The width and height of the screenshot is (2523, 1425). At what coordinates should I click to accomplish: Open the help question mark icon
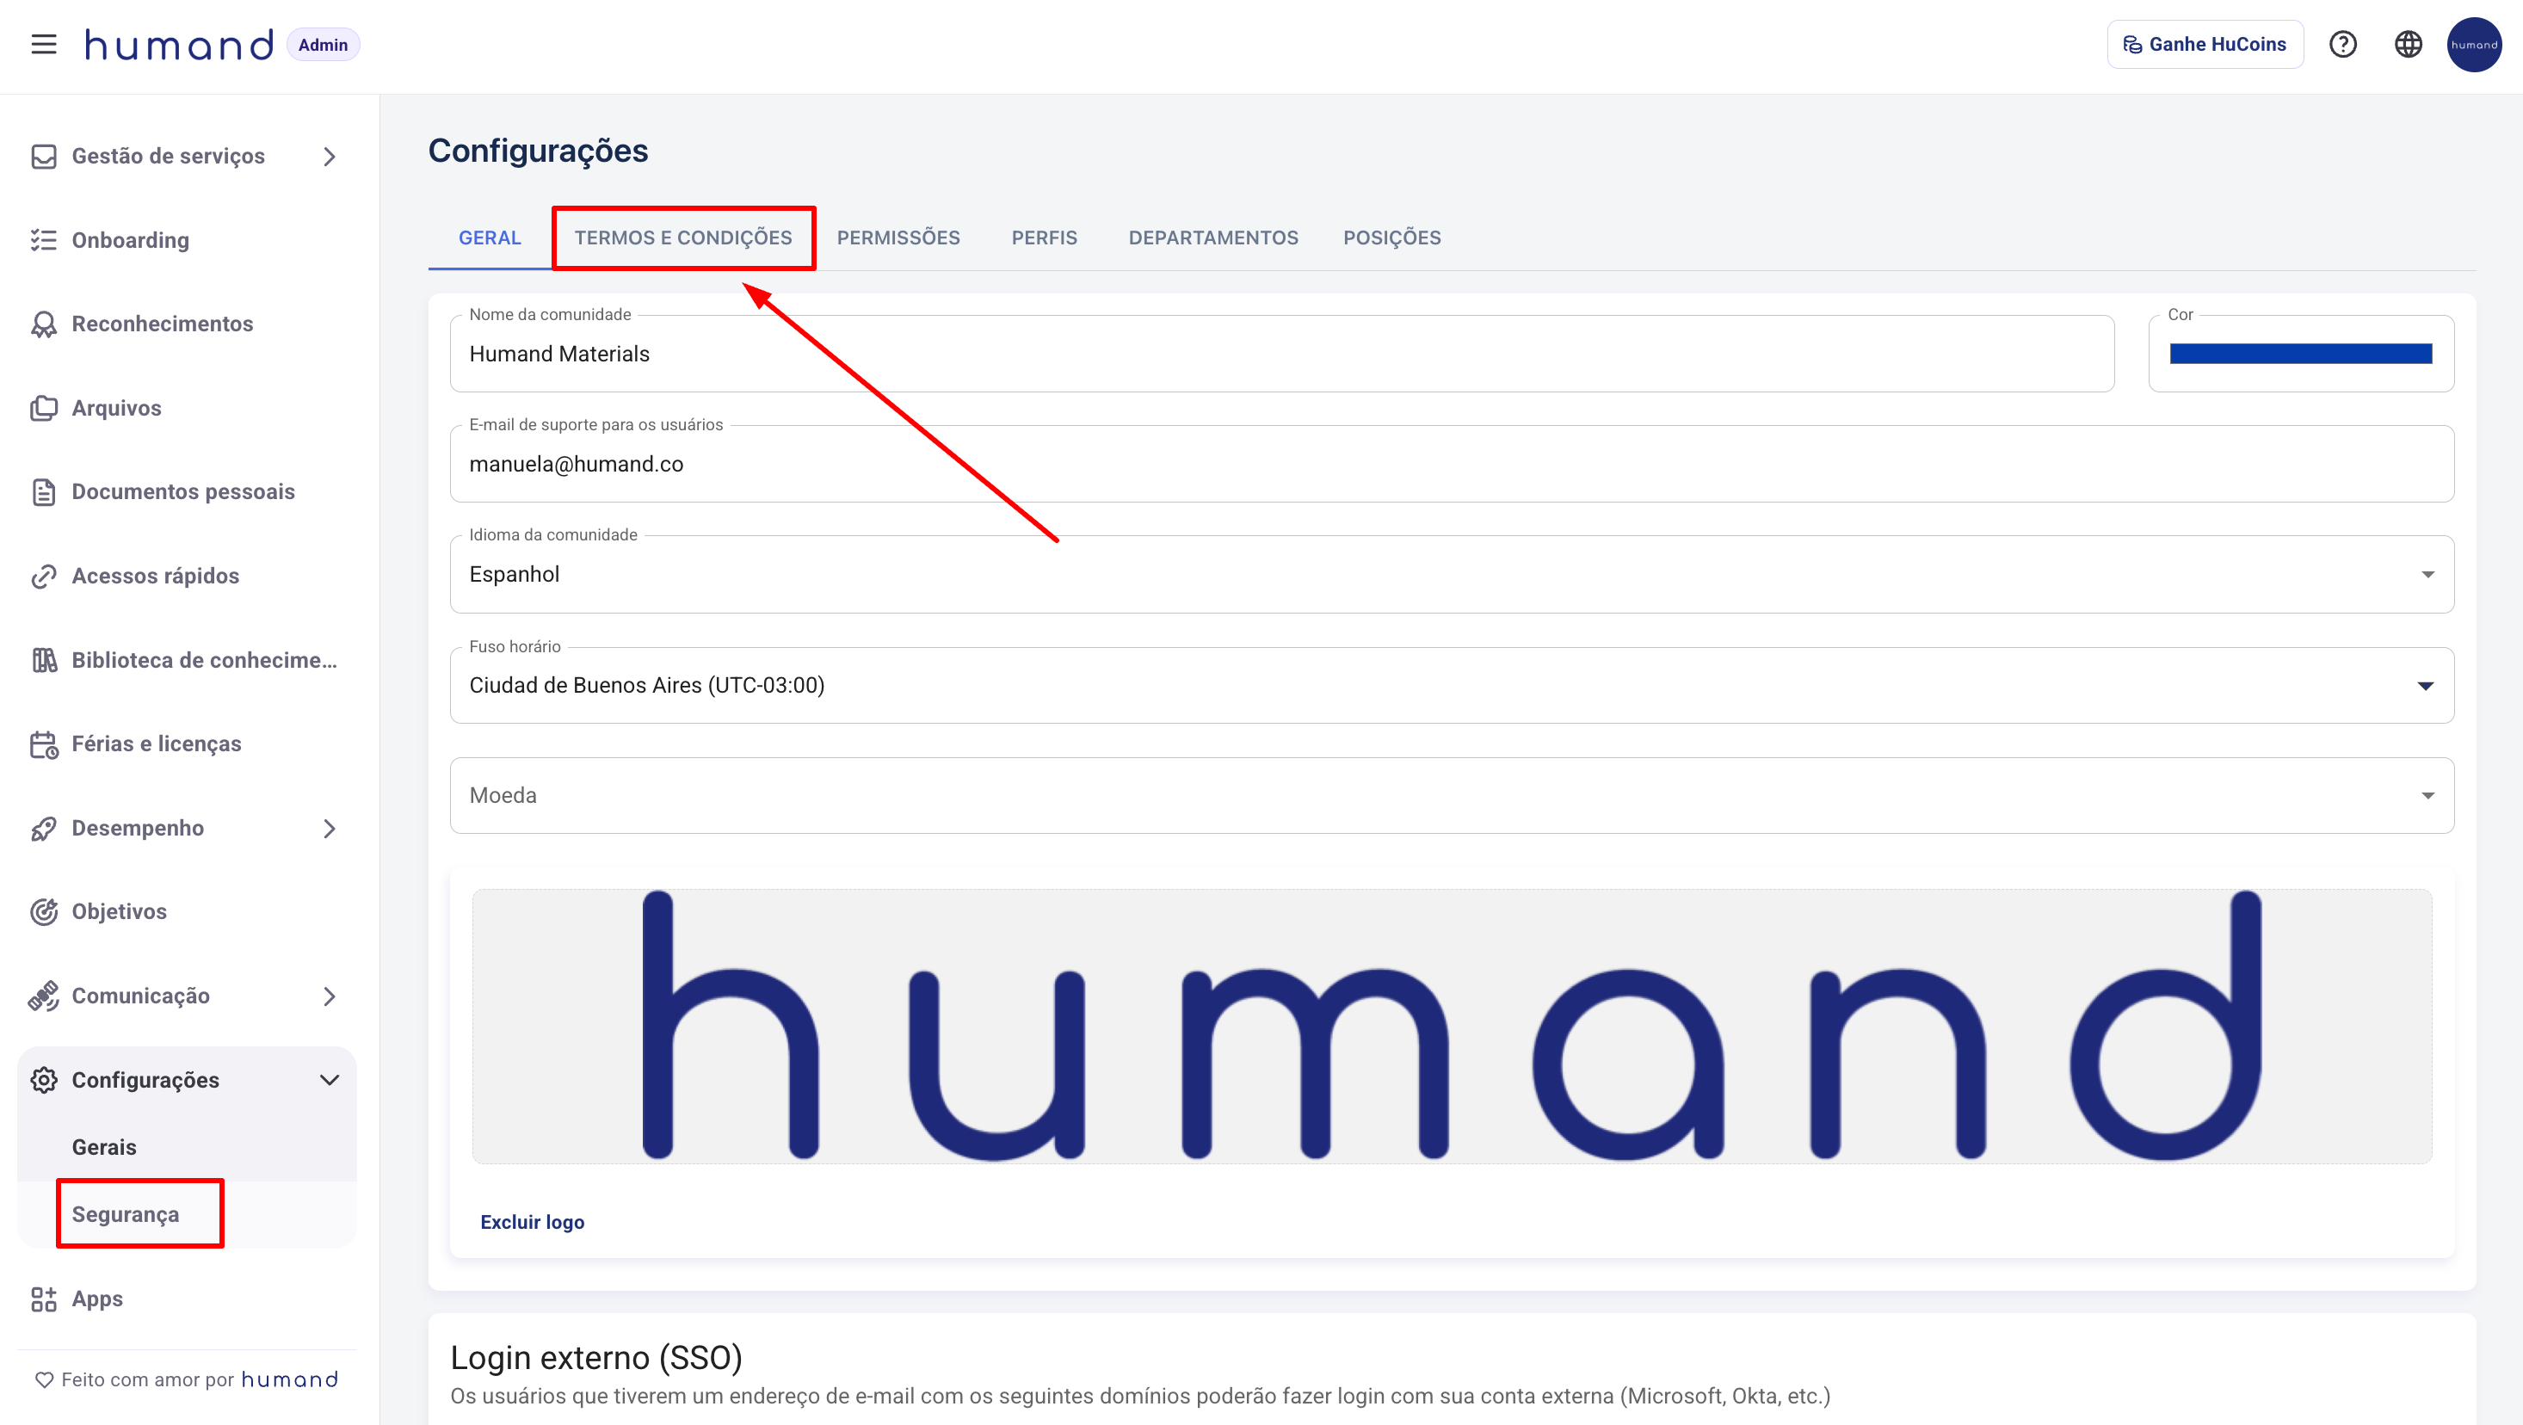(x=2343, y=45)
